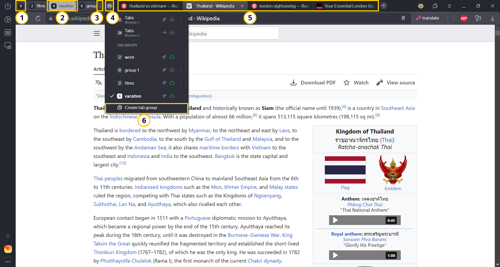Open browsing history clock icon in sidebar

click(7, 6)
